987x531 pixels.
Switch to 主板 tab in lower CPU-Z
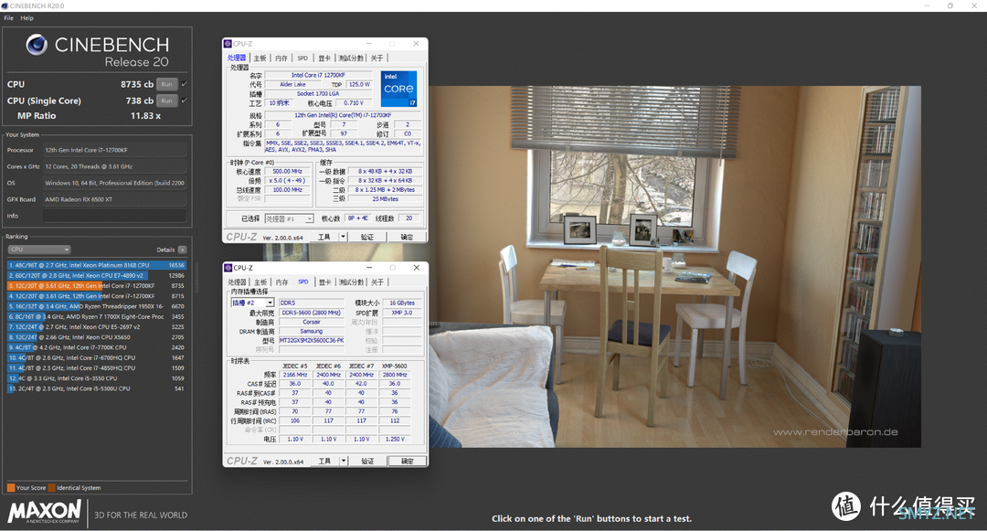[260, 281]
